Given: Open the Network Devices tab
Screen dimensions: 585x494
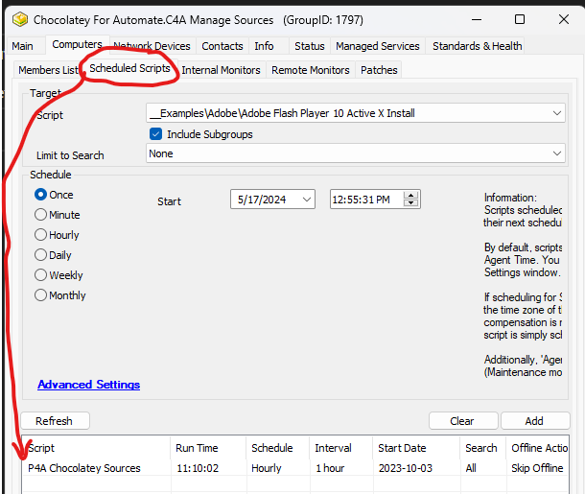Looking at the screenshot, I should pyautogui.click(x=152, y=46).
